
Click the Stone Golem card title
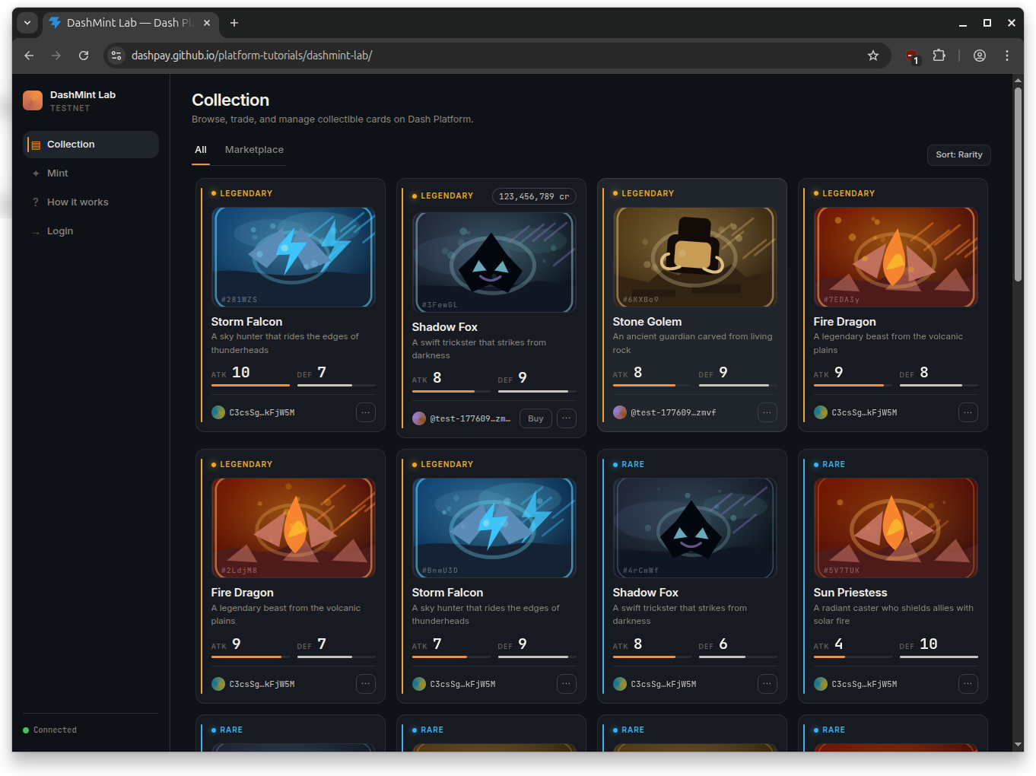[647, 322]
